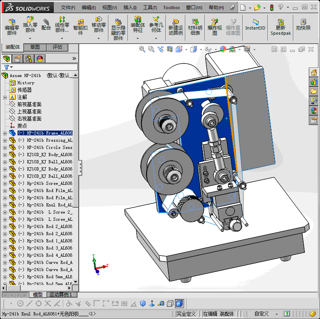The image size is (320, 319).
Task: Click the tree filter field
Action: pos(39,67)
